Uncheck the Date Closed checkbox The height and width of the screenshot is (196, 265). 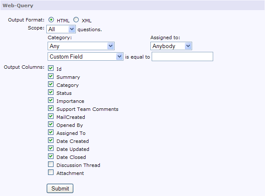pyautogui.click(x=51, y=156)
